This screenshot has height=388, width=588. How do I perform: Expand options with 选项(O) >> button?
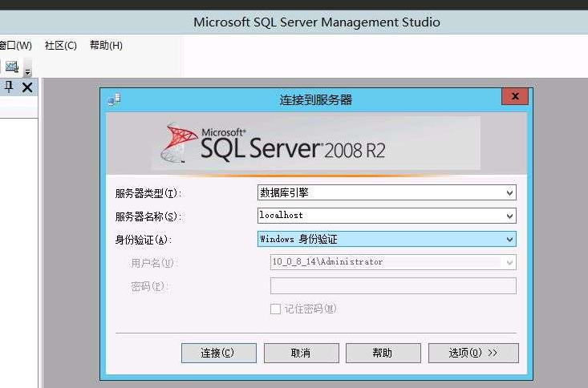[x=473, y=353]
